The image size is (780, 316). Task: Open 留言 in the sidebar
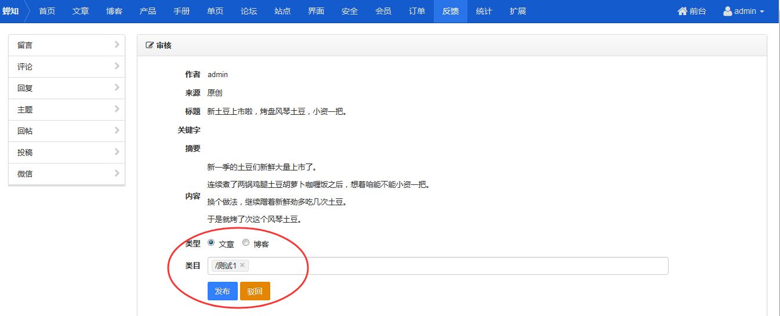tap(67, 45)
